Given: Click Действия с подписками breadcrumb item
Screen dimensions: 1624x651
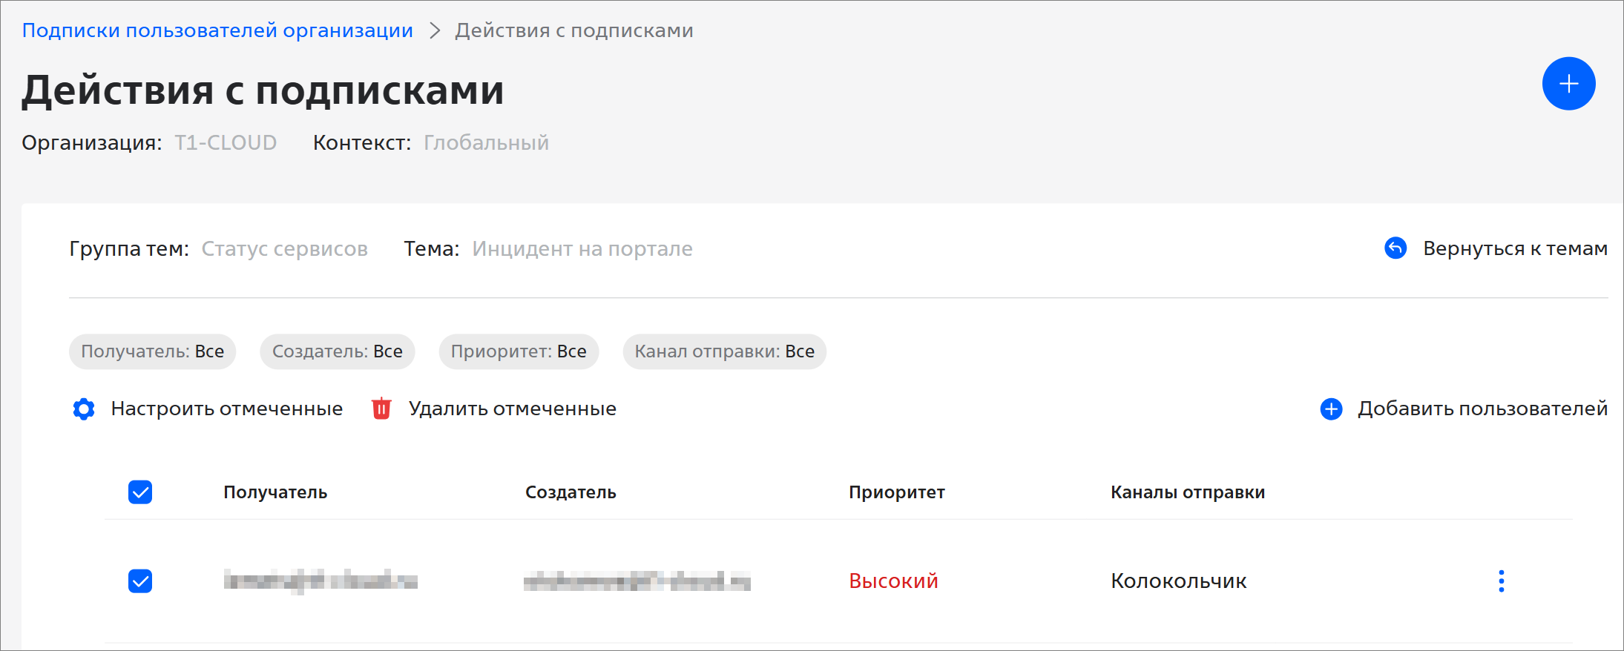Looking at the screenshot, I should pyautogui.click(x=574, y=30).
